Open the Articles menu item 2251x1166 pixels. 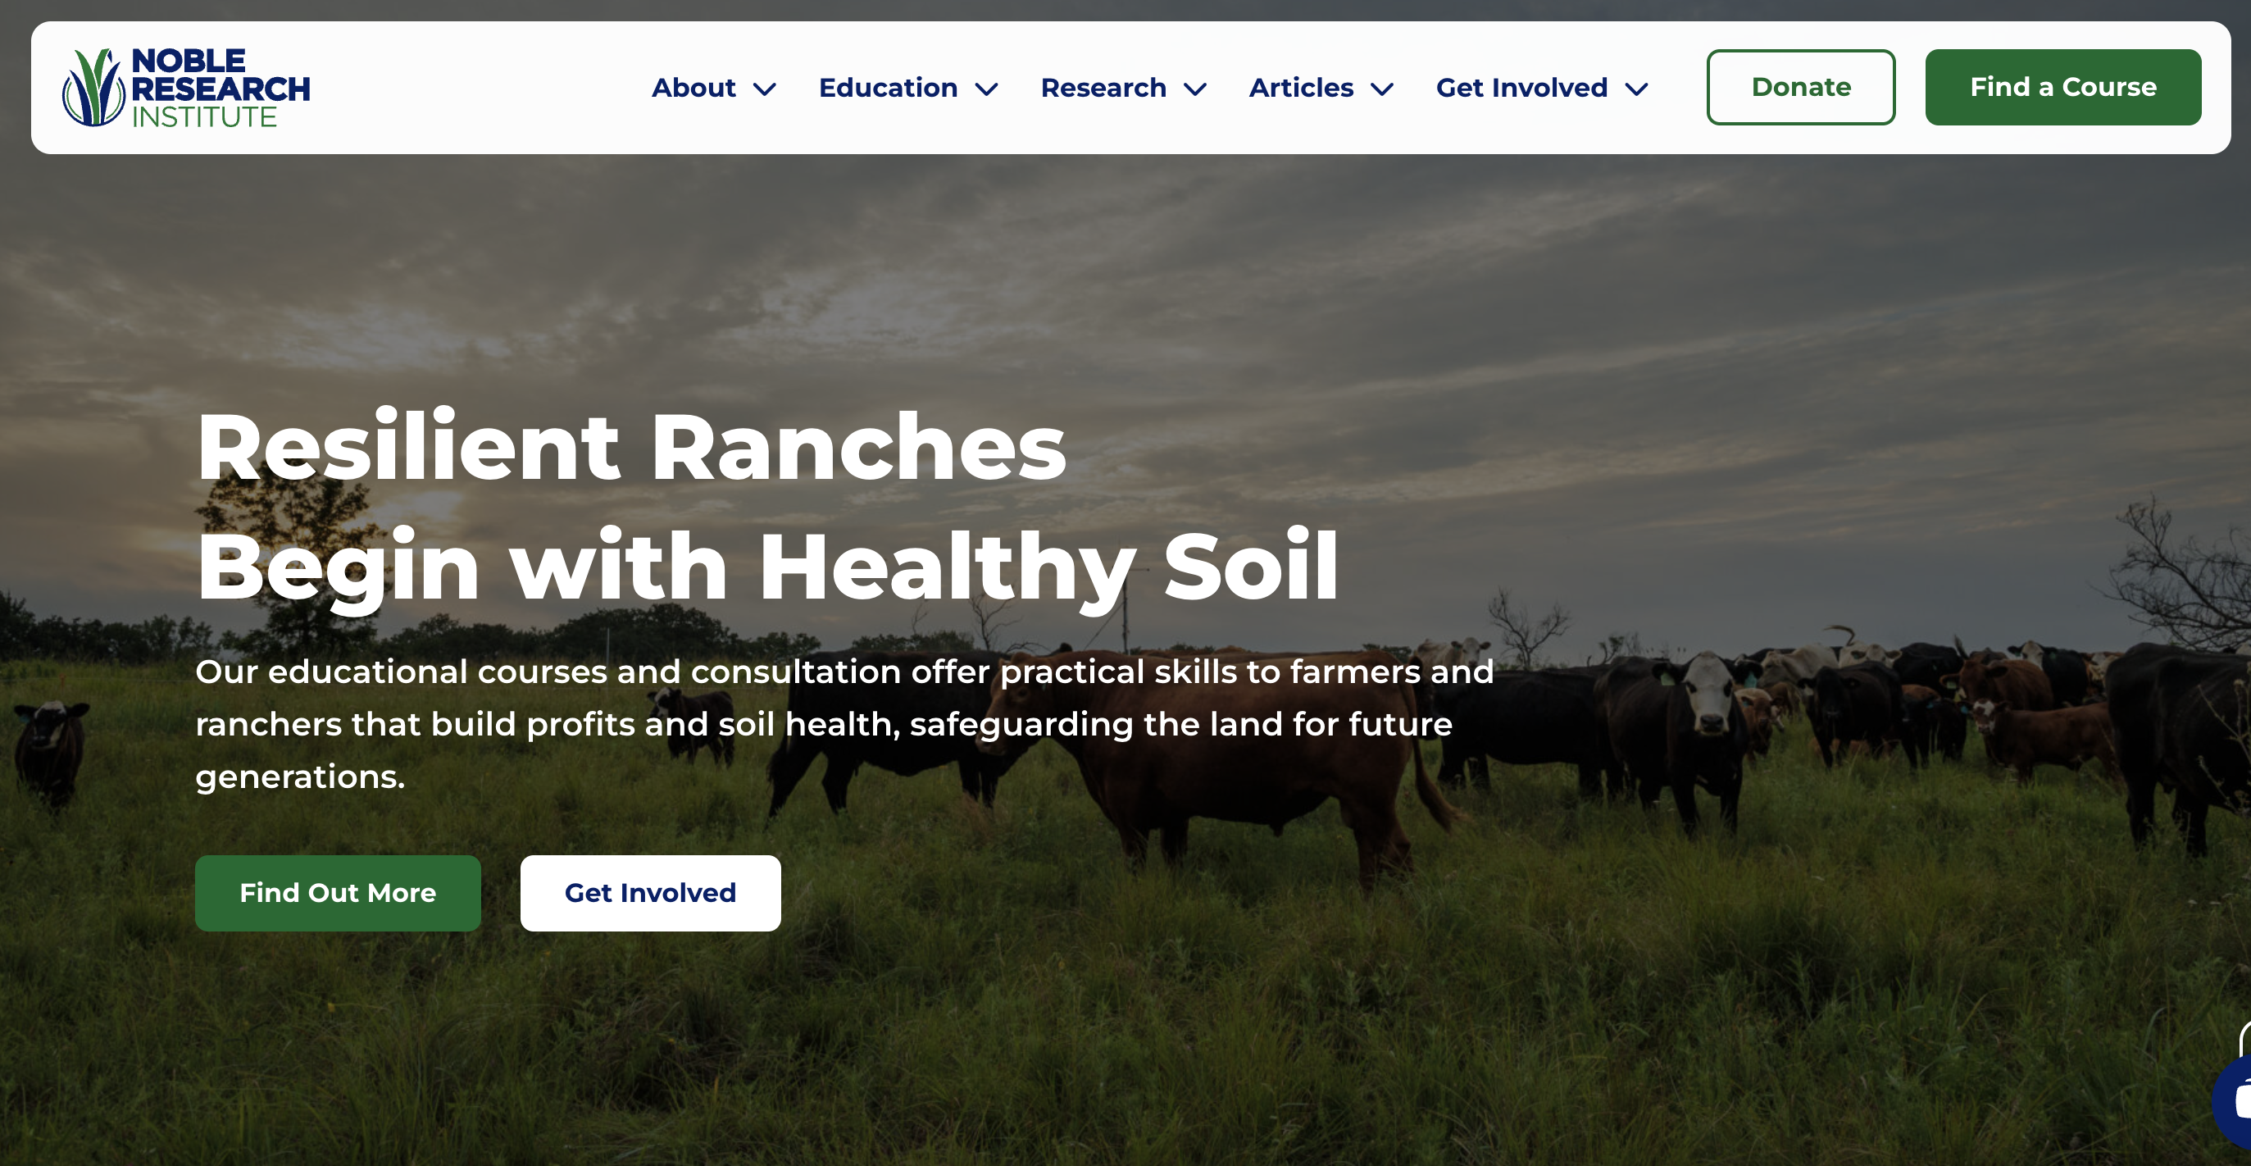click(1301, 88)
